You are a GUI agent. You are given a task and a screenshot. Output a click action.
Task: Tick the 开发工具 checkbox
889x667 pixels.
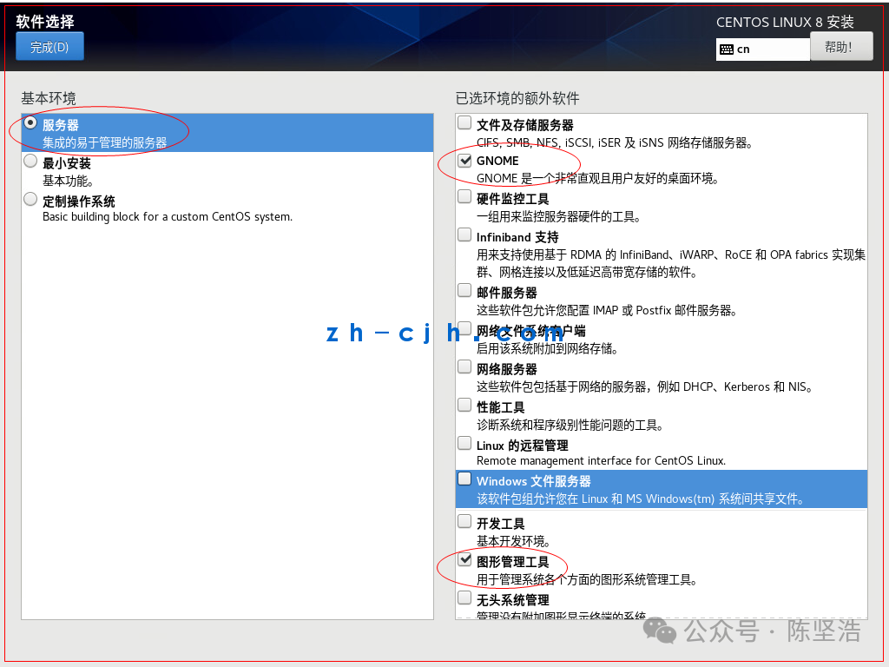point(464,521)
